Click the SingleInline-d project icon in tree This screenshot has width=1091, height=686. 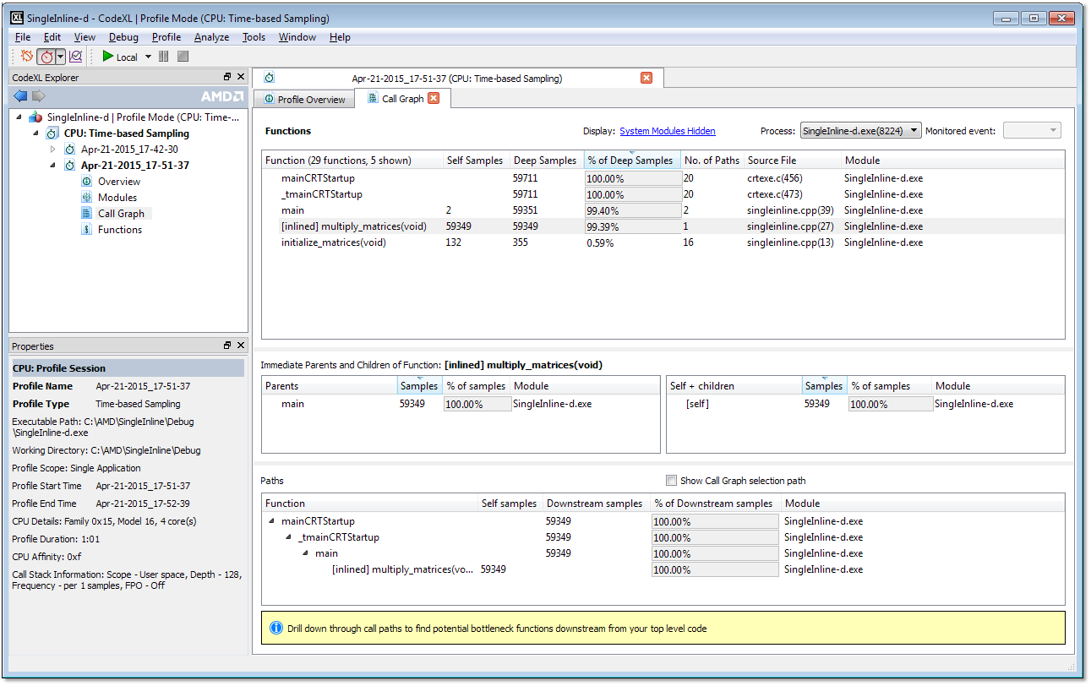35,117
